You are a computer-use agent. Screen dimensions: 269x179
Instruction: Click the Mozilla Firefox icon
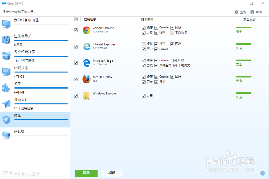[x=86, y=79]
